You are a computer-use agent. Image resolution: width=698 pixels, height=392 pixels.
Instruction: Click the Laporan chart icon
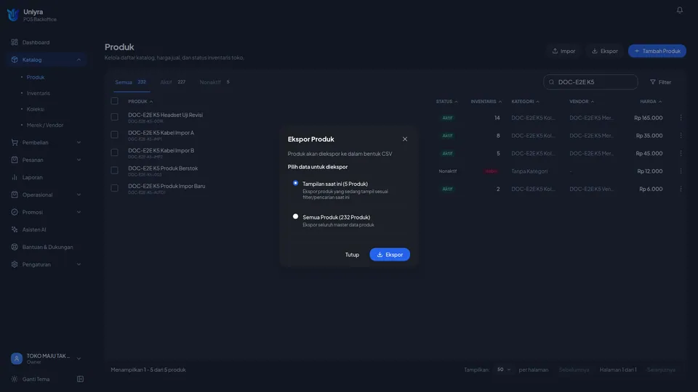(x=15, y=177)
